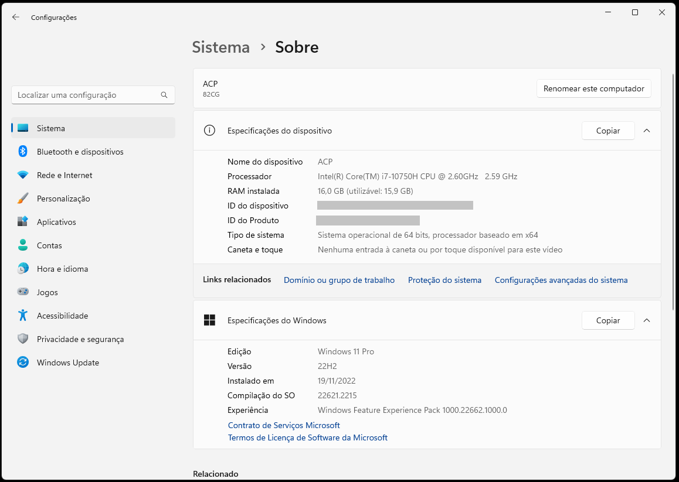
Task: Collapse the Especificações do dispositivo section
Action: pyautogui.click(x=647, y=131)
